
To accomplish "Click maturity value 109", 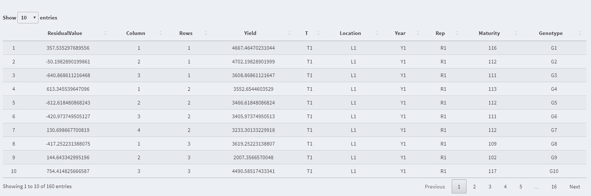I will (492, 144).
